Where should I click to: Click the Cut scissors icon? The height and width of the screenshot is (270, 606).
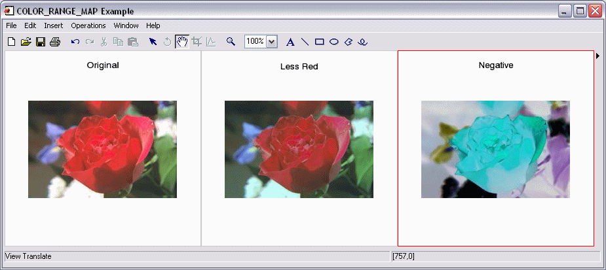104,42
